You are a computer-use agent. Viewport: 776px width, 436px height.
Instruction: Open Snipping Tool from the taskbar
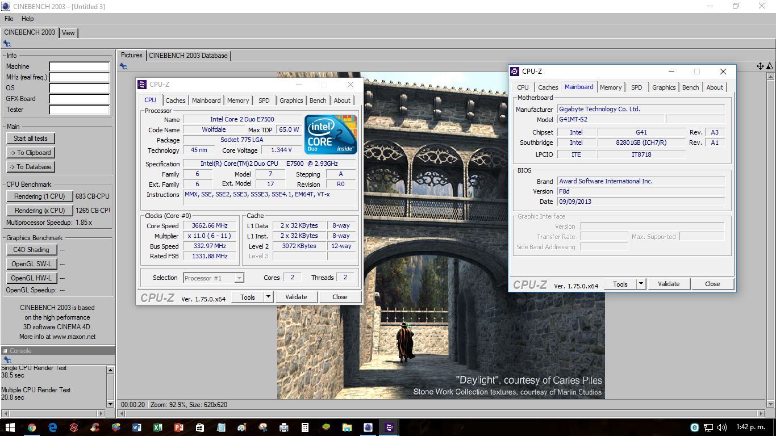[x=263, y=427]
